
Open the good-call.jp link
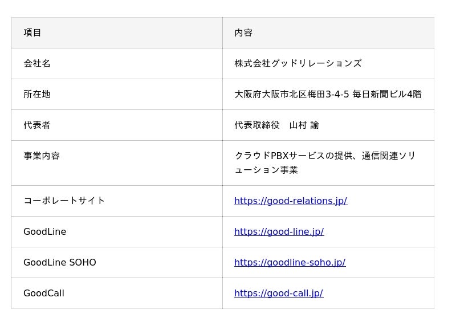[279, 294]
